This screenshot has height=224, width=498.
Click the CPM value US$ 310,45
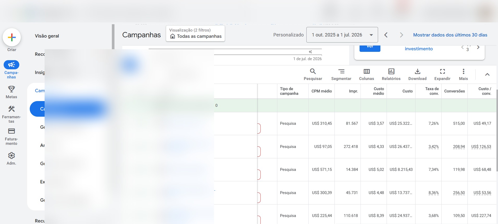pos(322,123)
